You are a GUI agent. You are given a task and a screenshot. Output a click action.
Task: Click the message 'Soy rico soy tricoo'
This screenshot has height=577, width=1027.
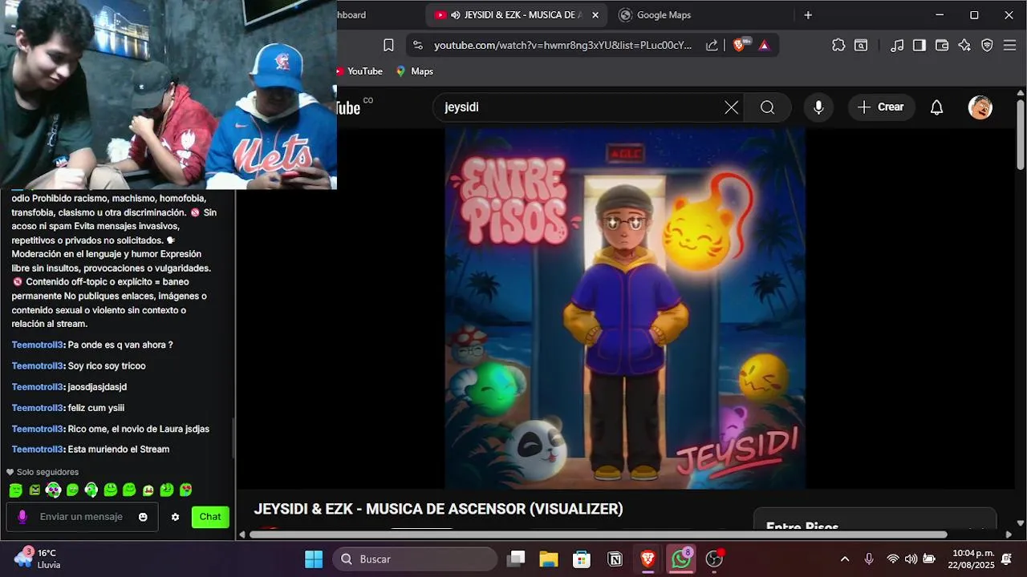coord(106,366)
